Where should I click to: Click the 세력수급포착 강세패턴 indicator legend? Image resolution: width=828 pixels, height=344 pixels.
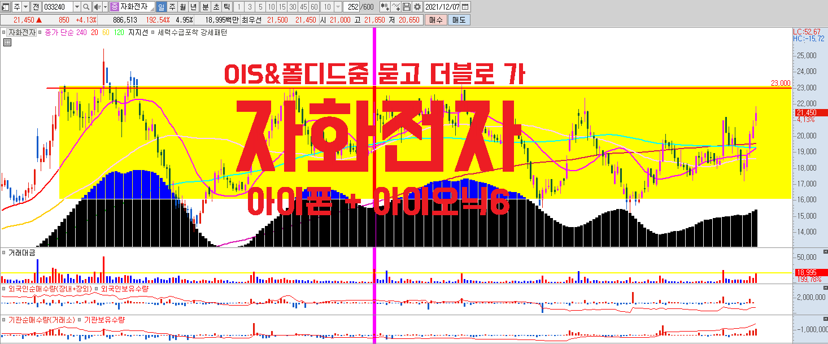(193, 33)
